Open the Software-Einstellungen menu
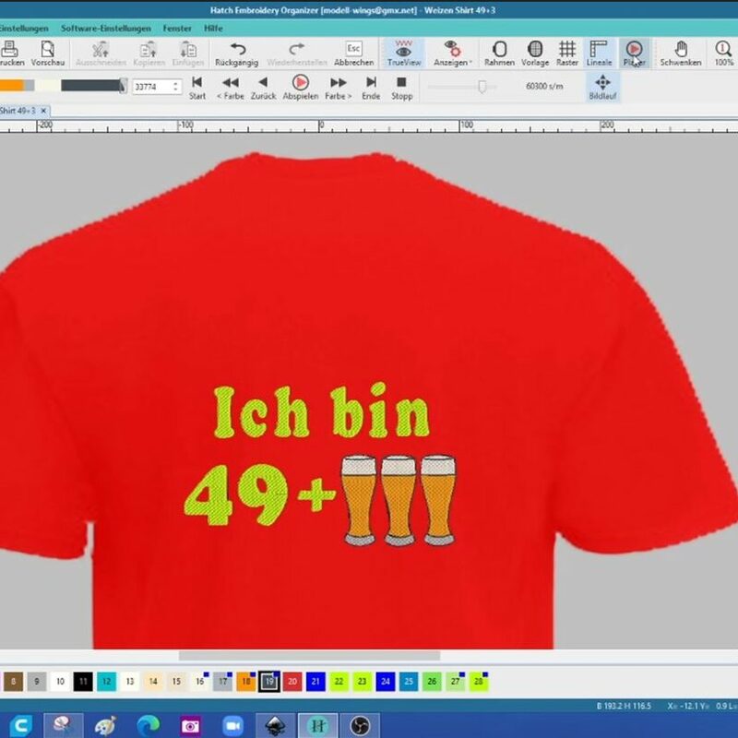 [x=105, y=29]
